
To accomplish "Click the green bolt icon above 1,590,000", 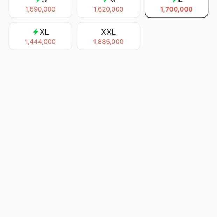I will click(x=38, y=1).
